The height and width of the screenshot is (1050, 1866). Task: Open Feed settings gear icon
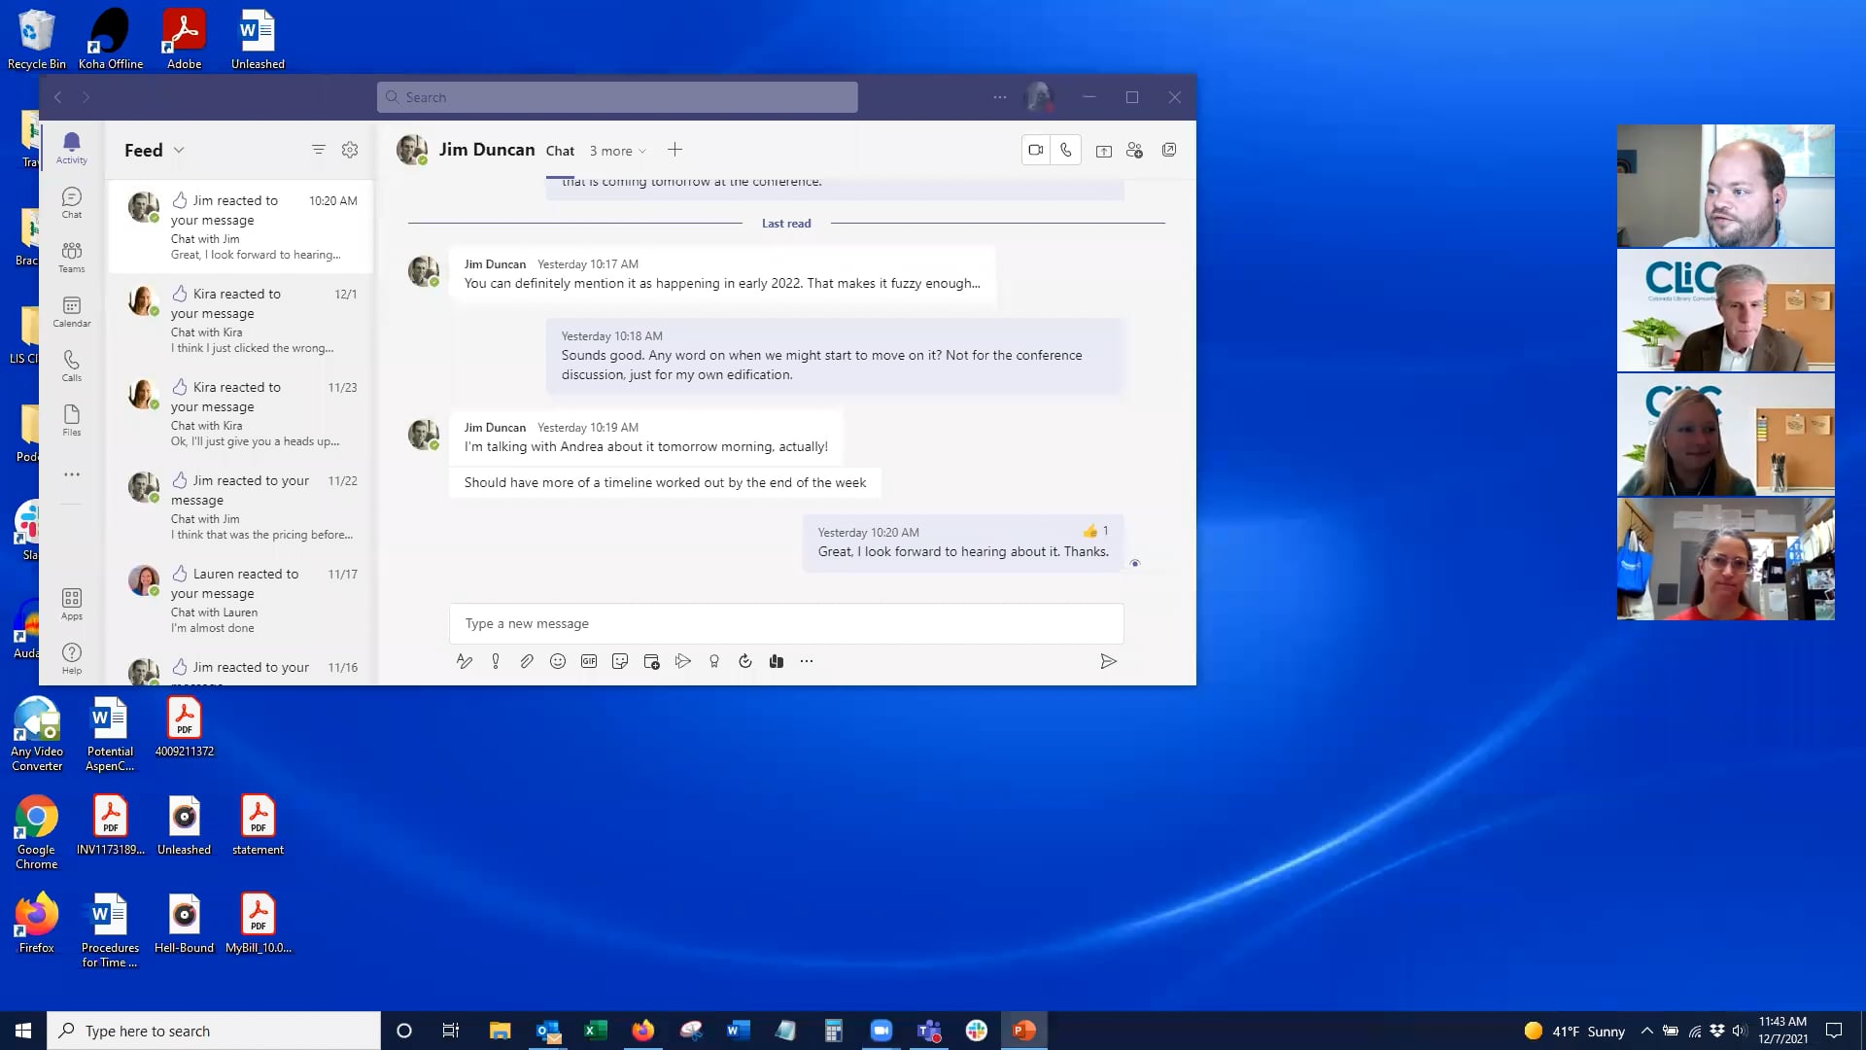(350, 150)
